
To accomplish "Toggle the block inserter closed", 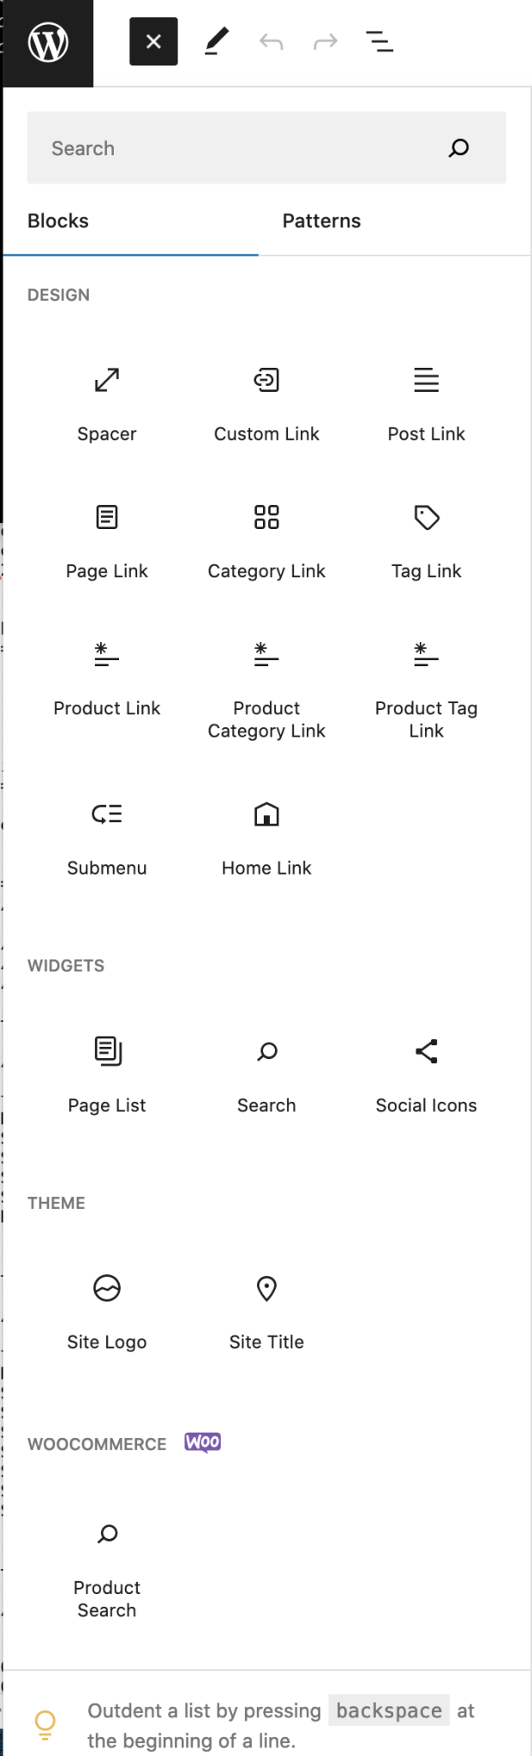I will pos(153,41).
